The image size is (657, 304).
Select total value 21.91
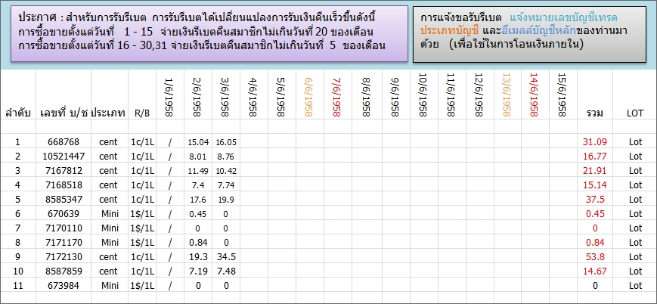(x=596, y=171)
